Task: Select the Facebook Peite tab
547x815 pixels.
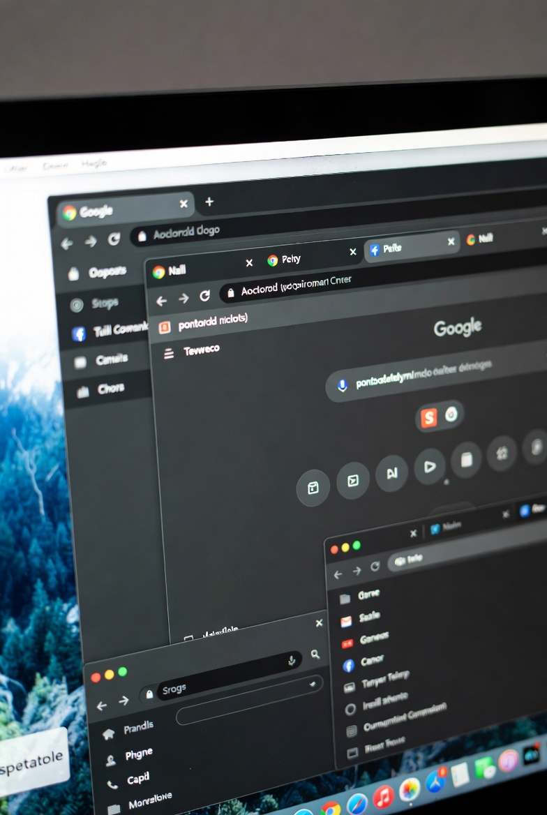Action: tap(392, 248)
